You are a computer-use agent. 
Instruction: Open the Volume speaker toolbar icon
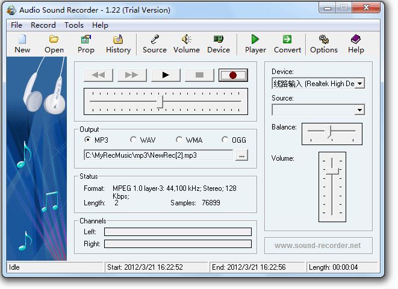(187, 43)
